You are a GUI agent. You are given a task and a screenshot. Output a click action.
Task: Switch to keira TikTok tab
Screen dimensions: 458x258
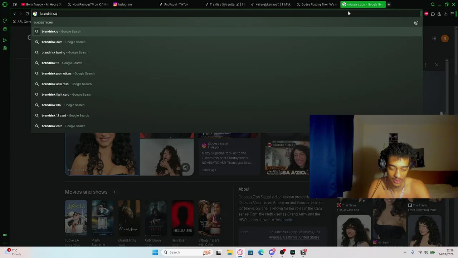(x=271, y=4)
